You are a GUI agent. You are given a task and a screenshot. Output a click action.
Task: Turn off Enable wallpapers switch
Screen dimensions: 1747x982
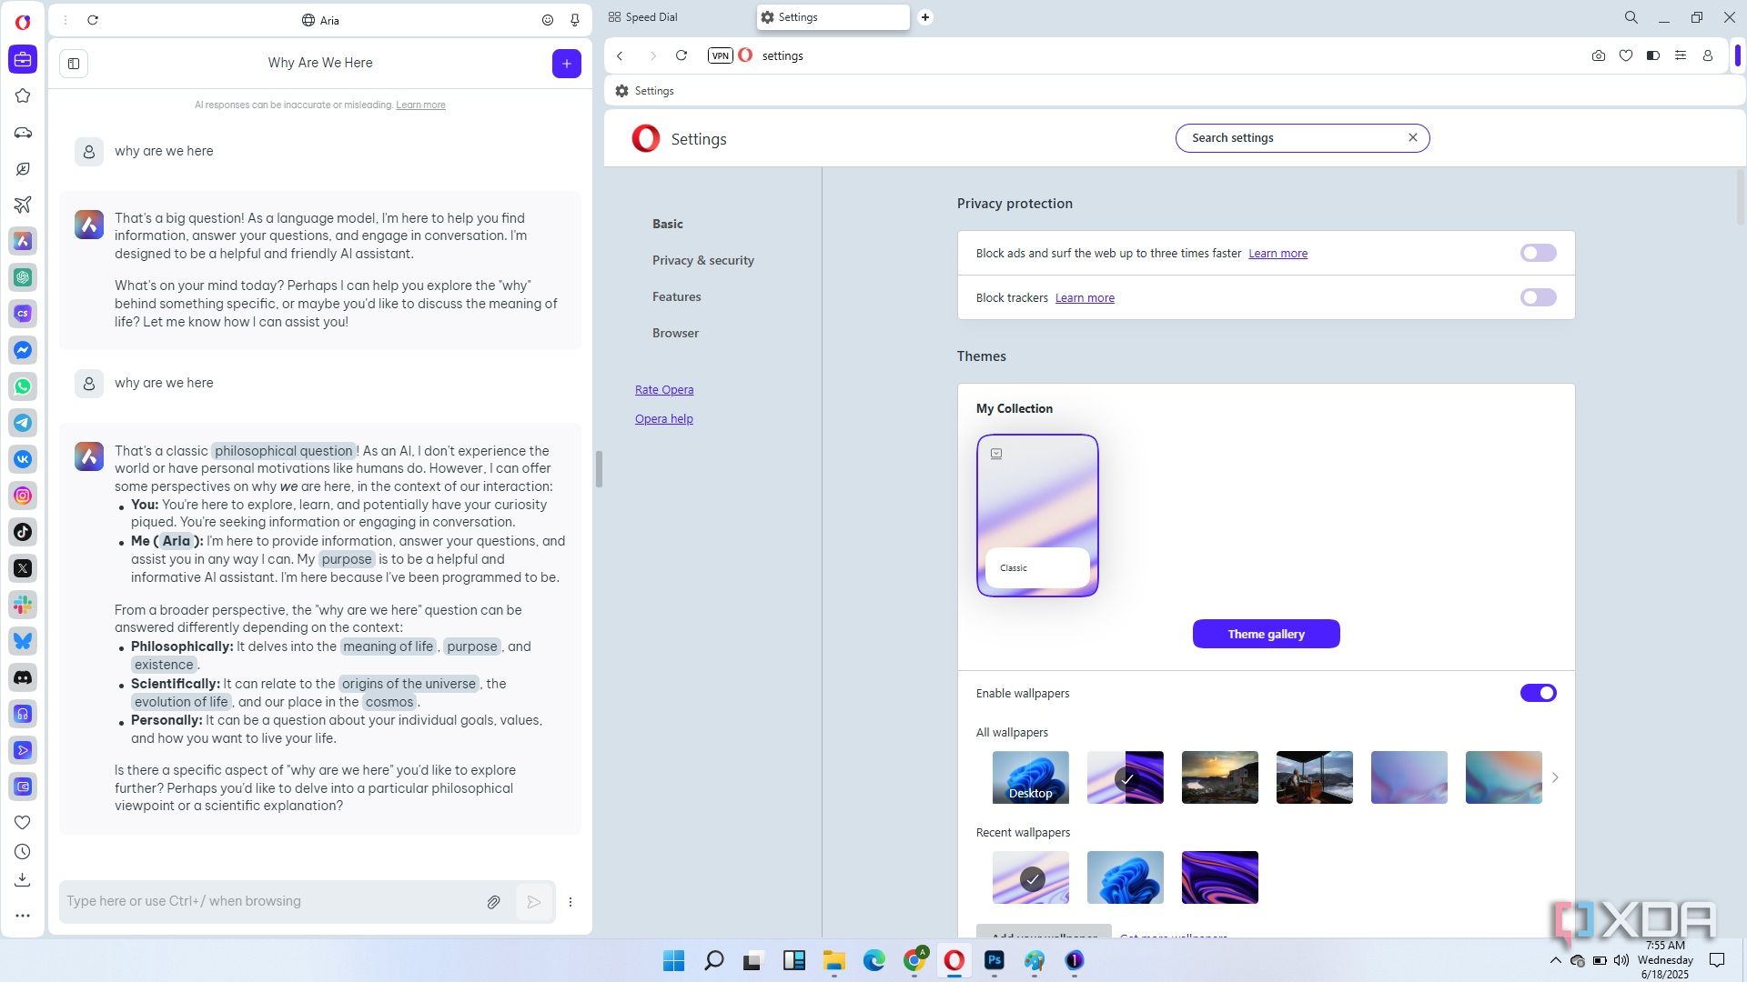[1538, 693]
